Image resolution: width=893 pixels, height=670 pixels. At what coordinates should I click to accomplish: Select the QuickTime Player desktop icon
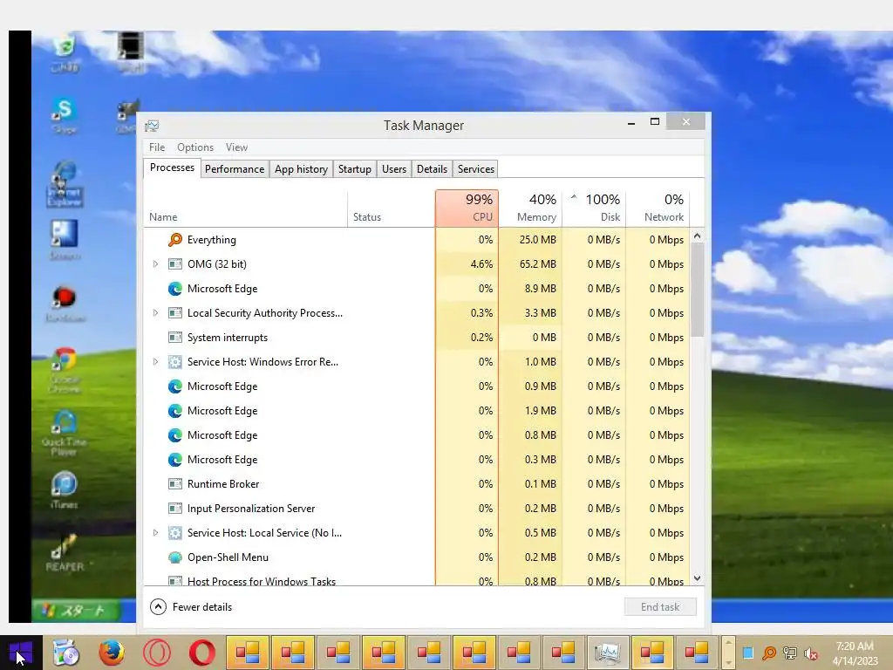click(x=65, y=433)
